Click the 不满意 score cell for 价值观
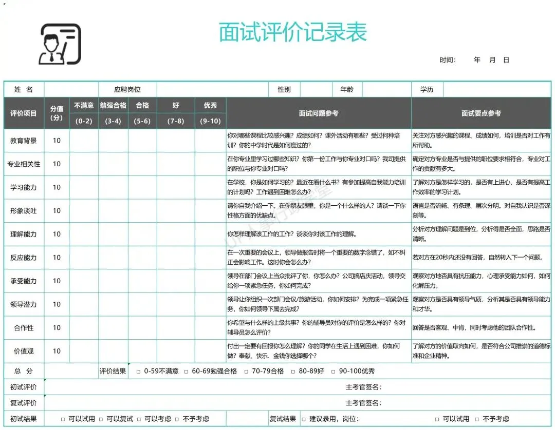This screenshot has height=430, width=555. (x=84, y=351)
